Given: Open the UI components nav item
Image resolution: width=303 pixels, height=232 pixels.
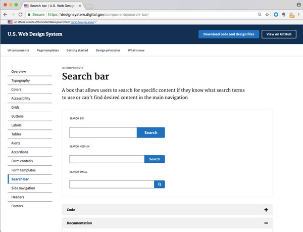Looking at the screenshot, I should pos(18,50).
